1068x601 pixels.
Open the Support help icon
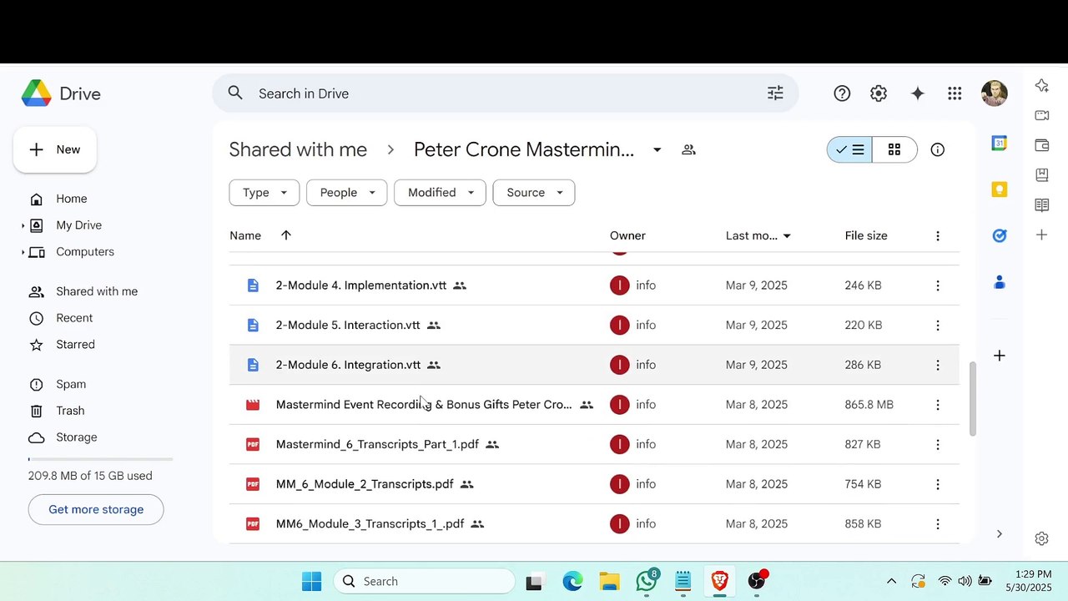click(x=842, y=93)
